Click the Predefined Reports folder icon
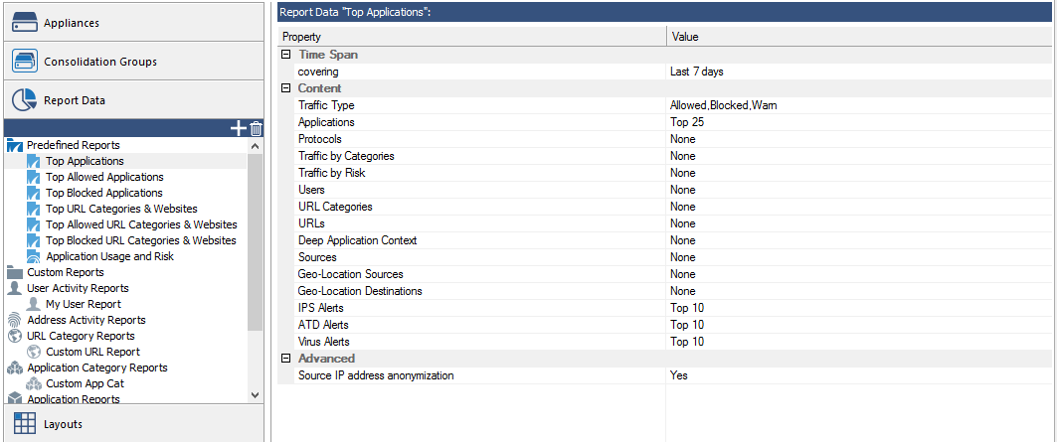This screenshot has height=442, width=1058. [15, 146]
